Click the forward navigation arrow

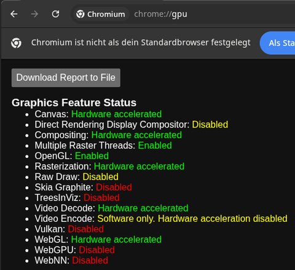[x=34, y=14]
